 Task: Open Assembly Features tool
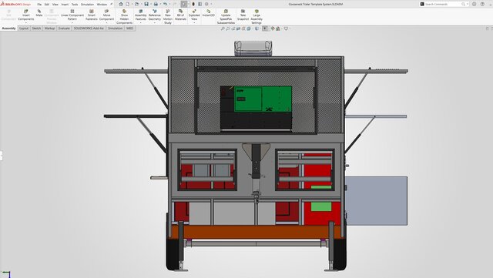tap(140, 15)
